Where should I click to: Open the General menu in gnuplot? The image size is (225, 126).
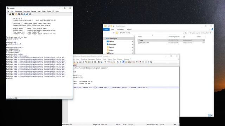tap(34, 11)
